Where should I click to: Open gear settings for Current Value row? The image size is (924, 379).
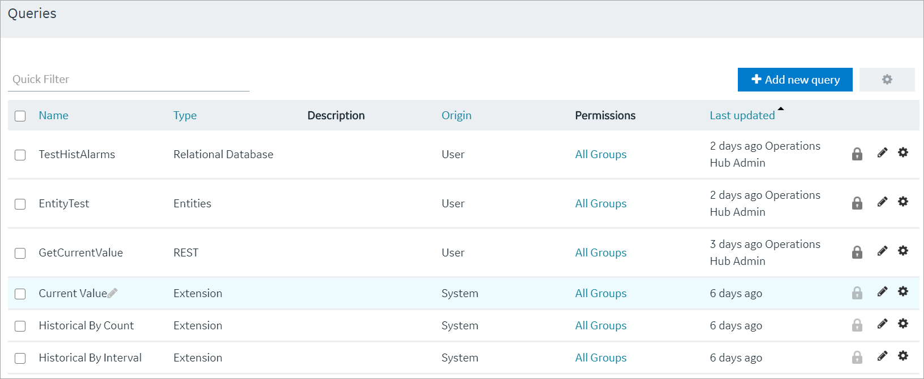tap(903, 291)
